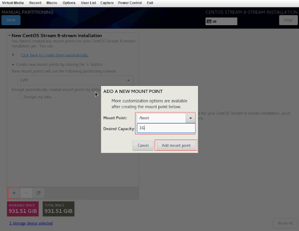Open the Macro menu
This screenshot has width=299, height=231.
52,3
